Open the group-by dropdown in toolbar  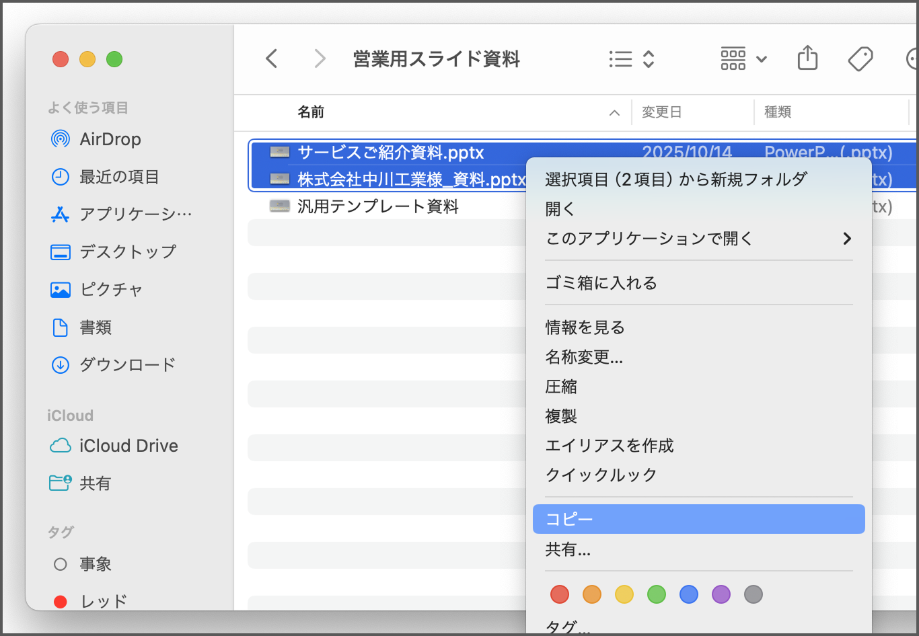click(x=743, y=58)
